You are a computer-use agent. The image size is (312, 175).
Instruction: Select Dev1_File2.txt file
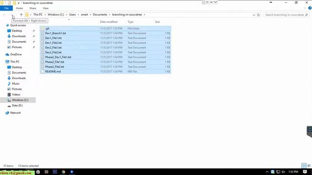(105, 43)
